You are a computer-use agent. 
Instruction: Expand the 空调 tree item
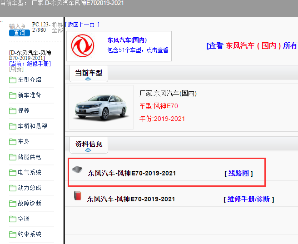pos(24,219)
